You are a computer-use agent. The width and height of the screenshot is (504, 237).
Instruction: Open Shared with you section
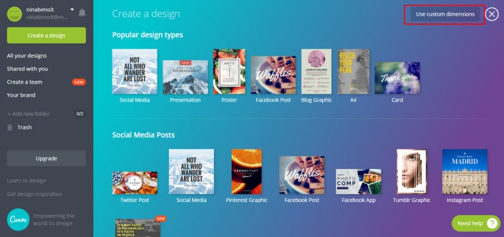coord(27,69)
